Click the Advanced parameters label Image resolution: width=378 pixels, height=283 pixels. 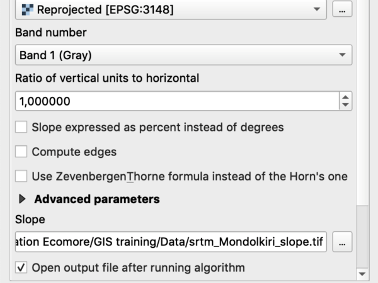click(x=97, y=199)
